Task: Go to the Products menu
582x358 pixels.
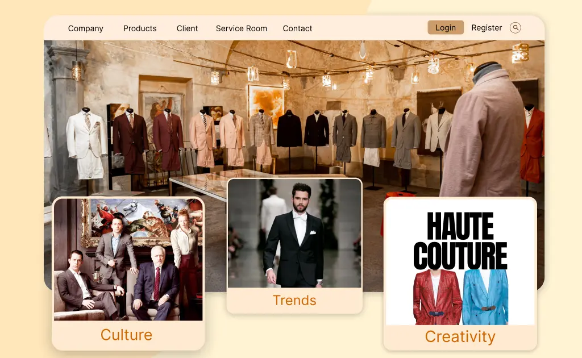Action: tap(140, 28)
